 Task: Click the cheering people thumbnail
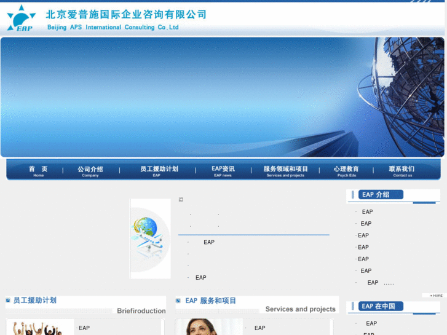40,327
